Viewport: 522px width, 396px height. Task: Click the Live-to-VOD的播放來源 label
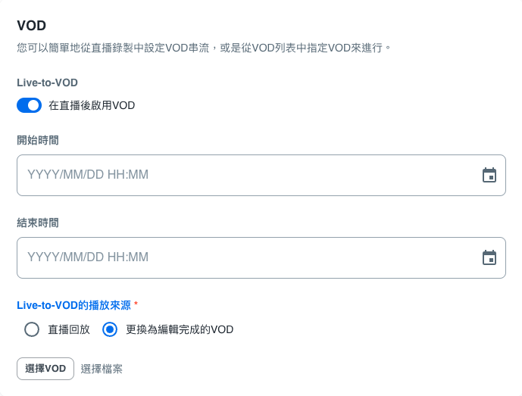coord(73,305)
